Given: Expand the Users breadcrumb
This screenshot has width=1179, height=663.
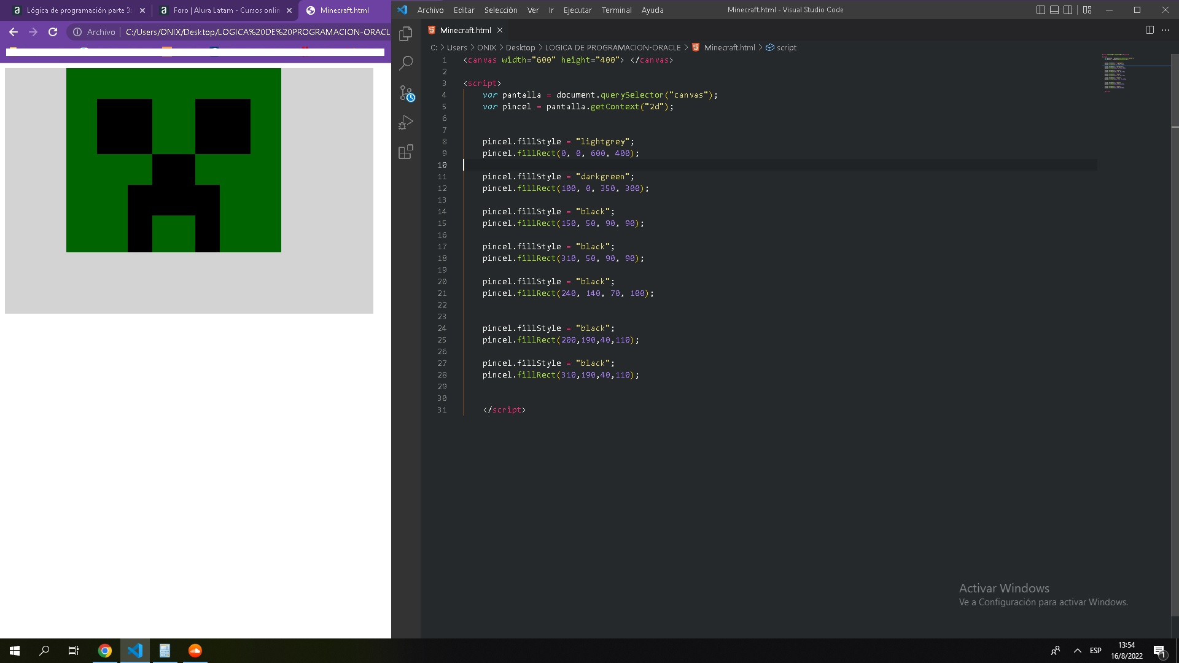Looking at the screenshot, I should [x=457, y=47].
